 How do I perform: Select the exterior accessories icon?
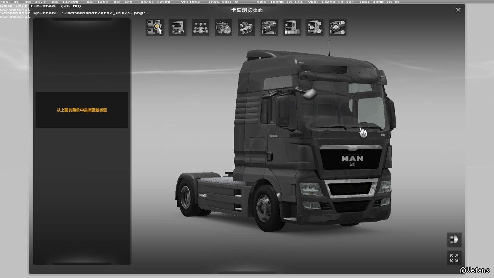coord(315,27)
